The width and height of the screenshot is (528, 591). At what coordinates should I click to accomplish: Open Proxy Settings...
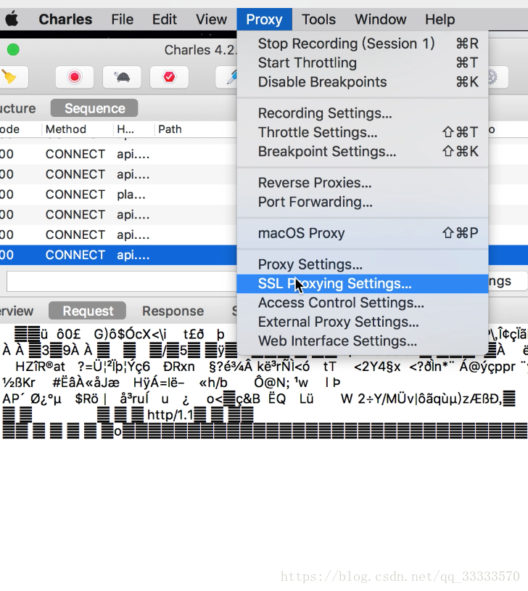(x=363, y=264)
